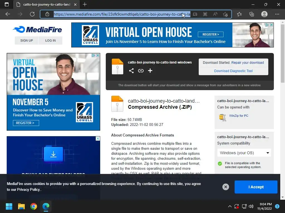The height and width of the screenshot is (213, 285).
Task: Open the Tab actions menu icon
Action: [x=7, y=4]
